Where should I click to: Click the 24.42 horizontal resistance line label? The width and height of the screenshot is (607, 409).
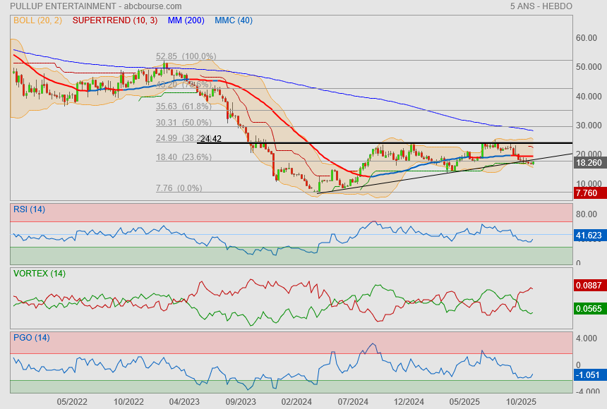pos(211,139)
